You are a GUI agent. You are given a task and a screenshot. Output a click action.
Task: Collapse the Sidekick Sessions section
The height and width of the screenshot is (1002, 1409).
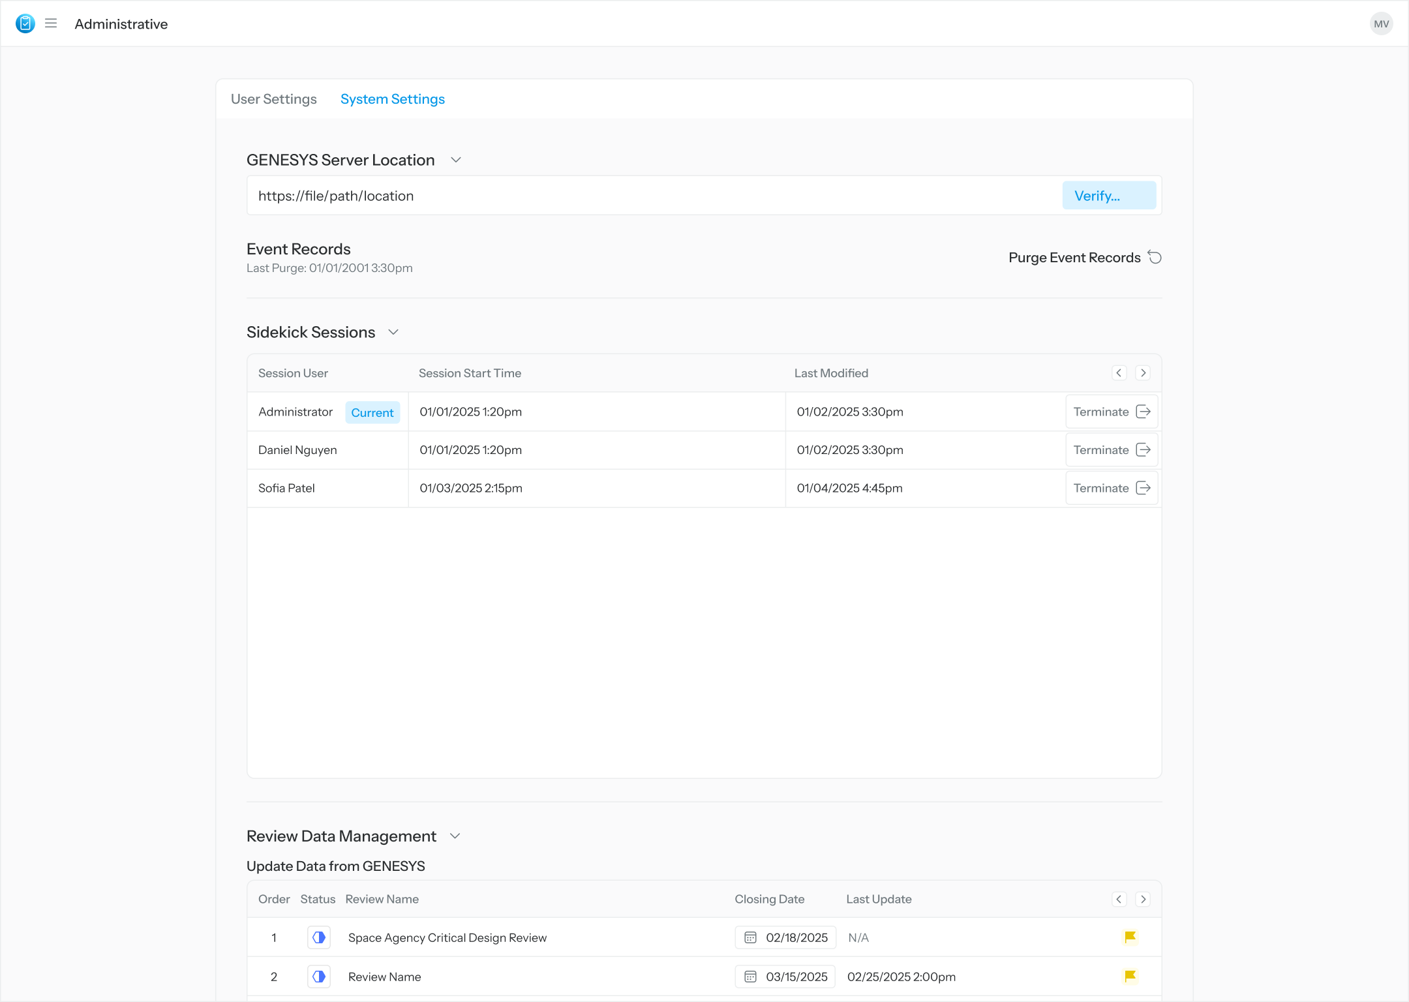pos(393,333)
